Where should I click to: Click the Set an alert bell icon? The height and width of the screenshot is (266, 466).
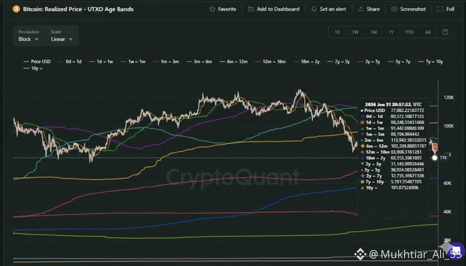[314, 9]
